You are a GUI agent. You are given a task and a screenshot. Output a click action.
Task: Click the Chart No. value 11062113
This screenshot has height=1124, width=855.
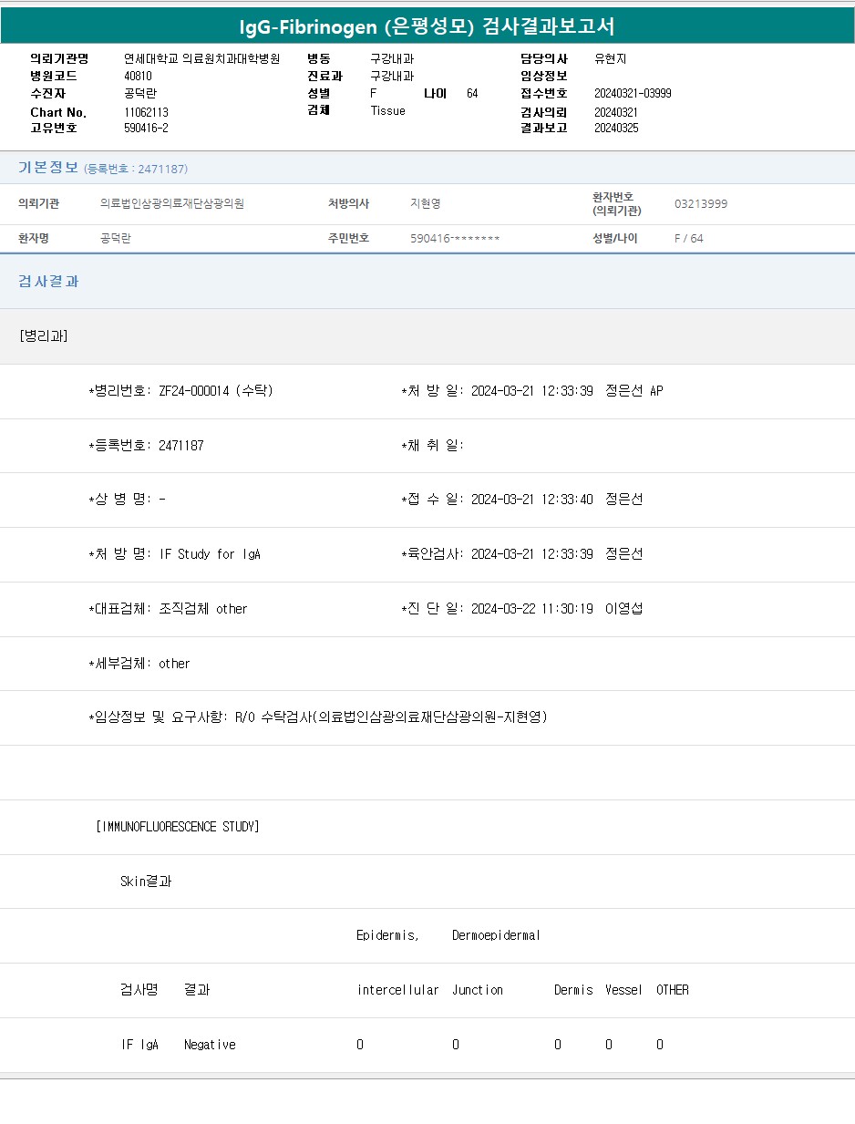pyautogui.click(x=146, y=112)
